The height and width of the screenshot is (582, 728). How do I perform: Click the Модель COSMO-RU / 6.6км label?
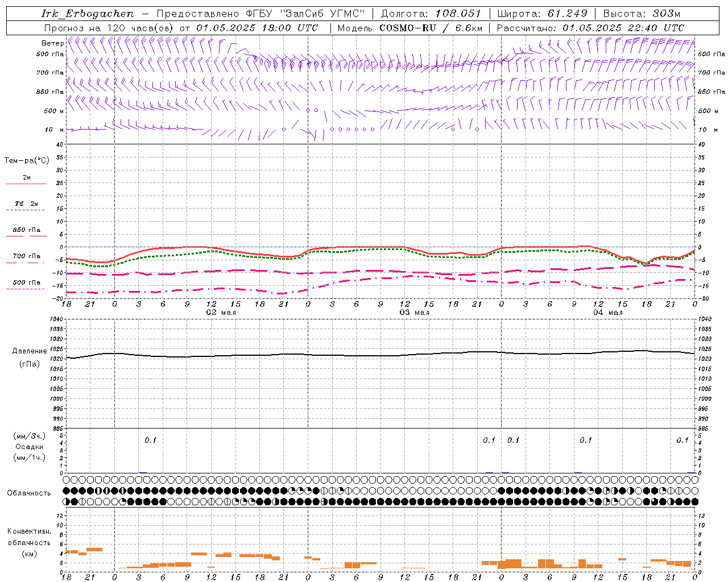pyautogui.click(x=409, y=28)
